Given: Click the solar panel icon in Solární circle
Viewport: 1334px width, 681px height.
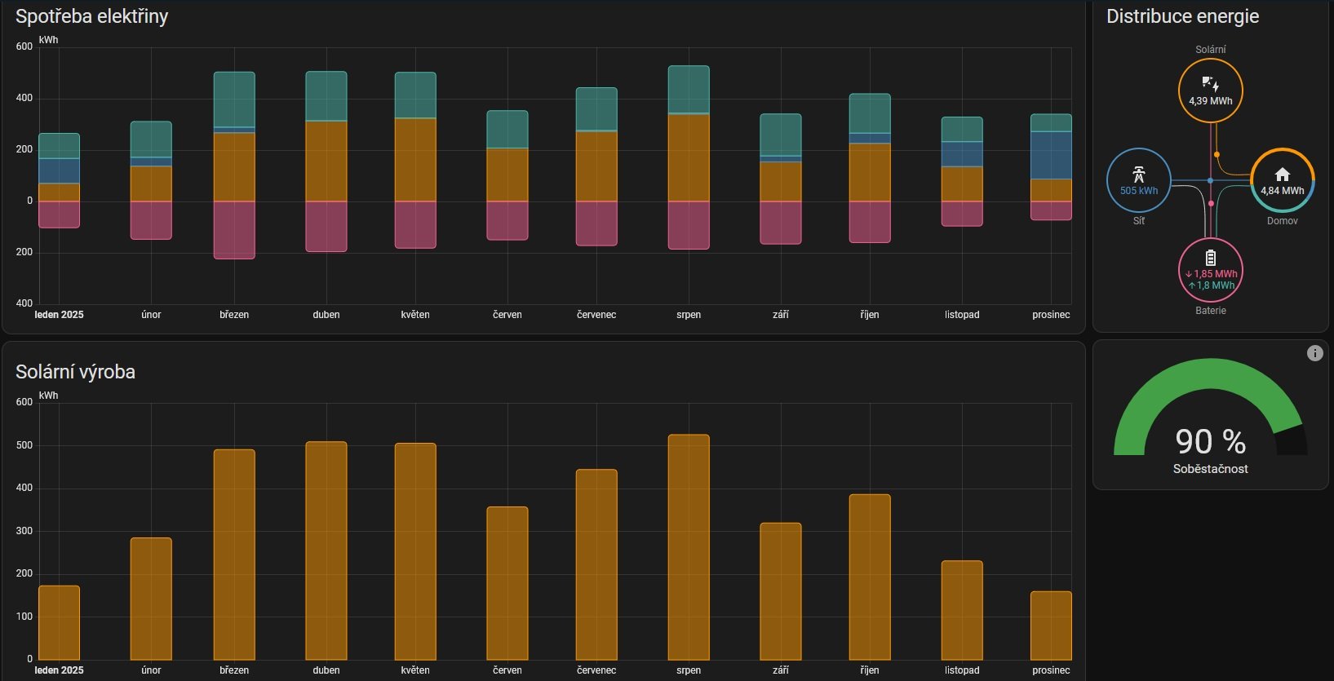Looking at the screenshot, I should pyautogui.click(x=1210, y=84).
